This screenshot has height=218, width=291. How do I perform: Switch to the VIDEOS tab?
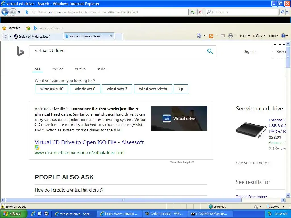pos(80,69)
